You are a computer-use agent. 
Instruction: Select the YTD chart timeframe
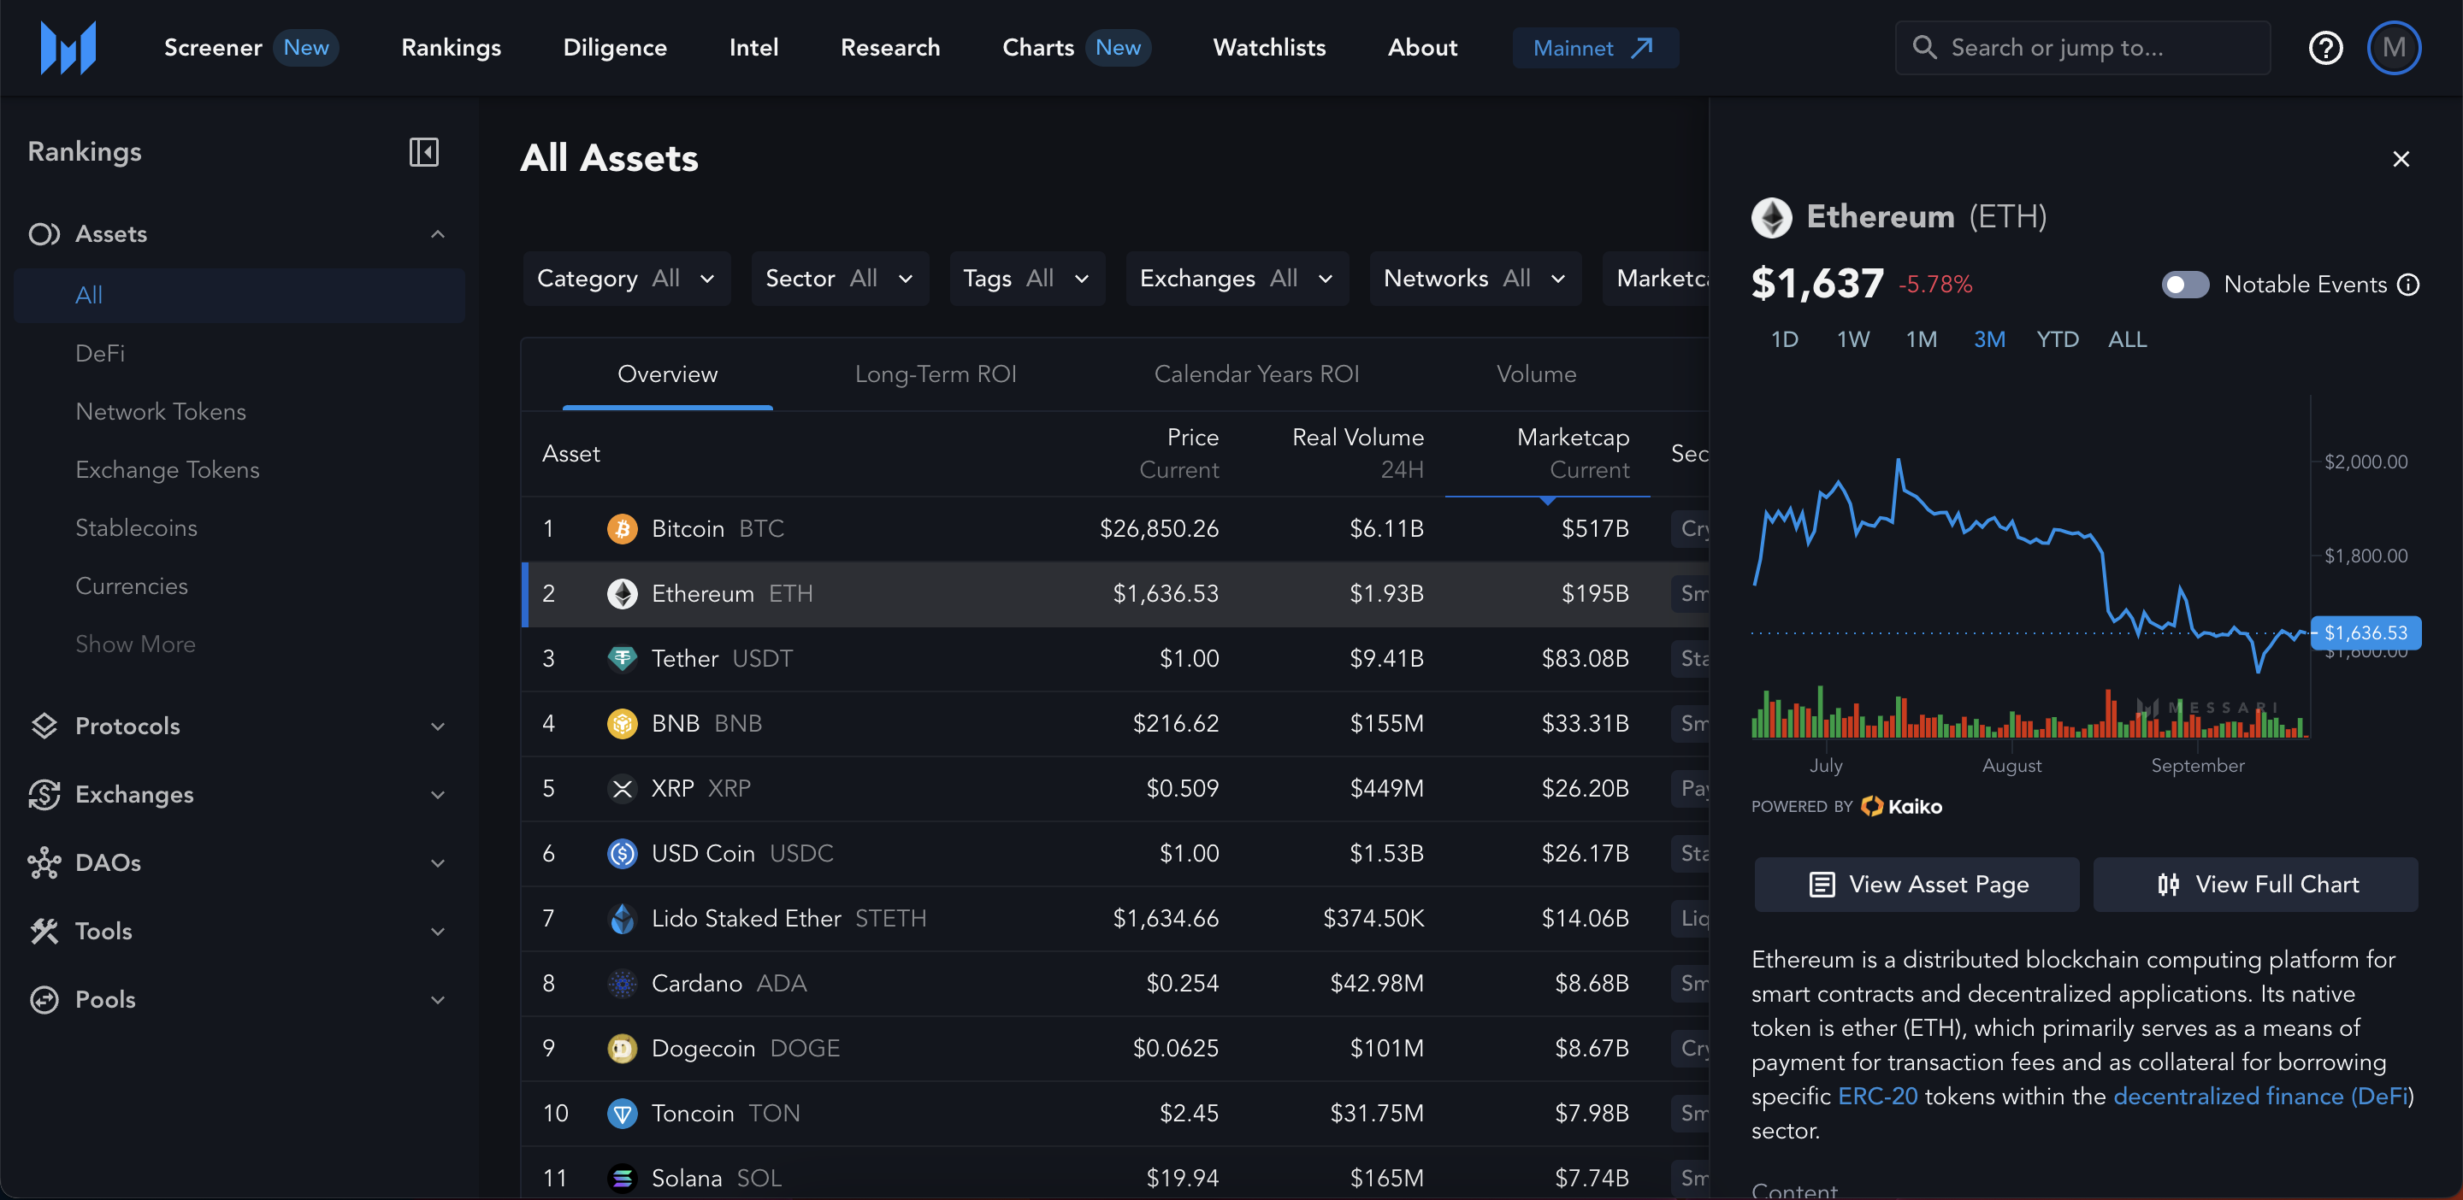tap(2057, 339)
